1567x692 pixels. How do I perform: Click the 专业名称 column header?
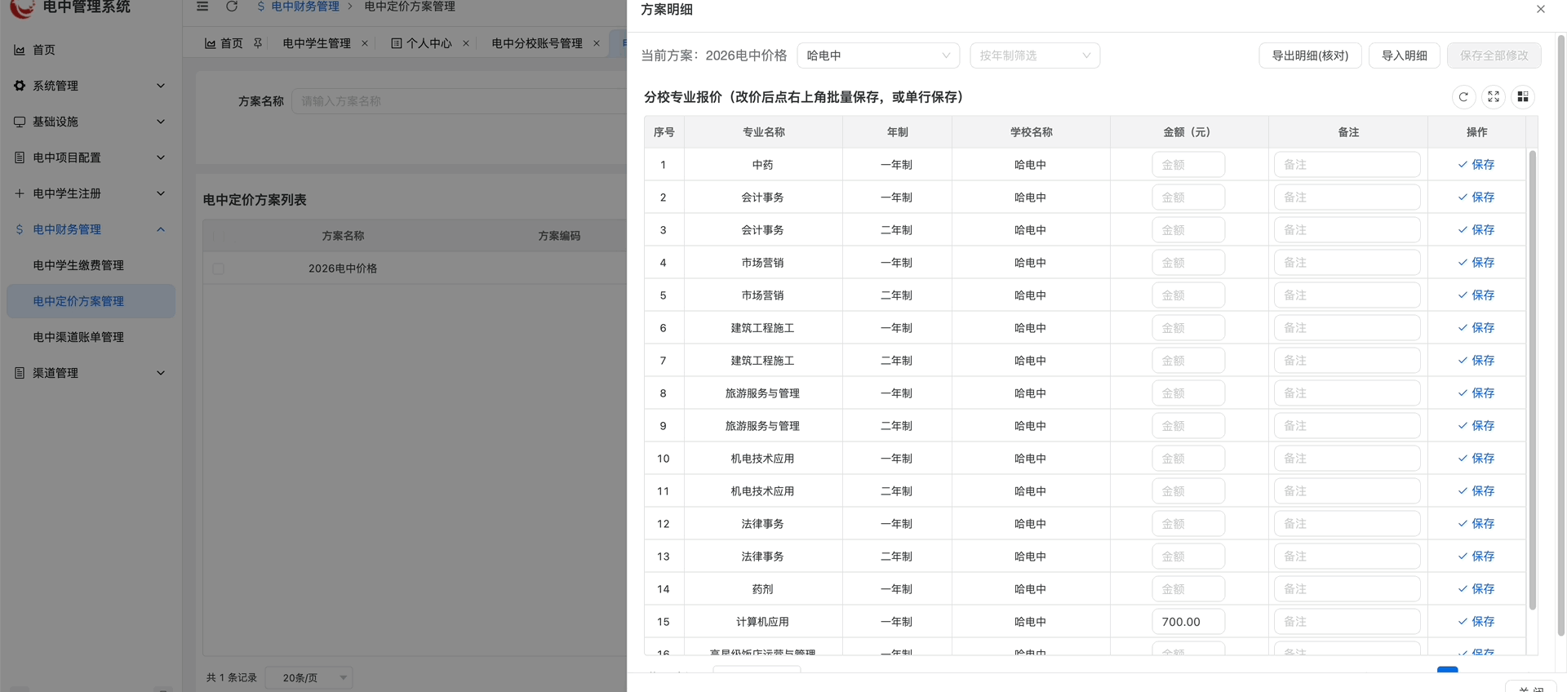click(x=763, y=132)
